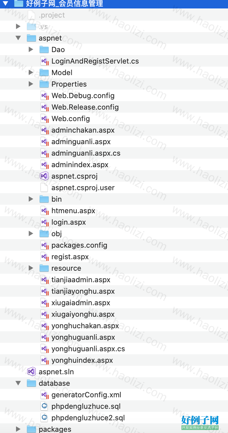Click the adminchakan.aspx file icon

[44, 130]
